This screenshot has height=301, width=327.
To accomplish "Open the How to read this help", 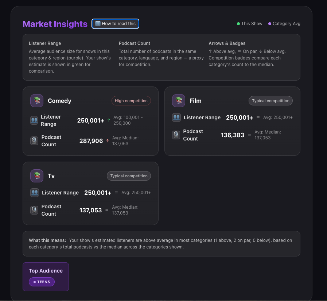I will click(115, 23).
